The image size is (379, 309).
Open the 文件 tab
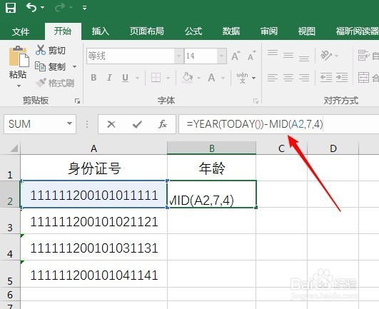pyautogui.click(x=21, y=31)
